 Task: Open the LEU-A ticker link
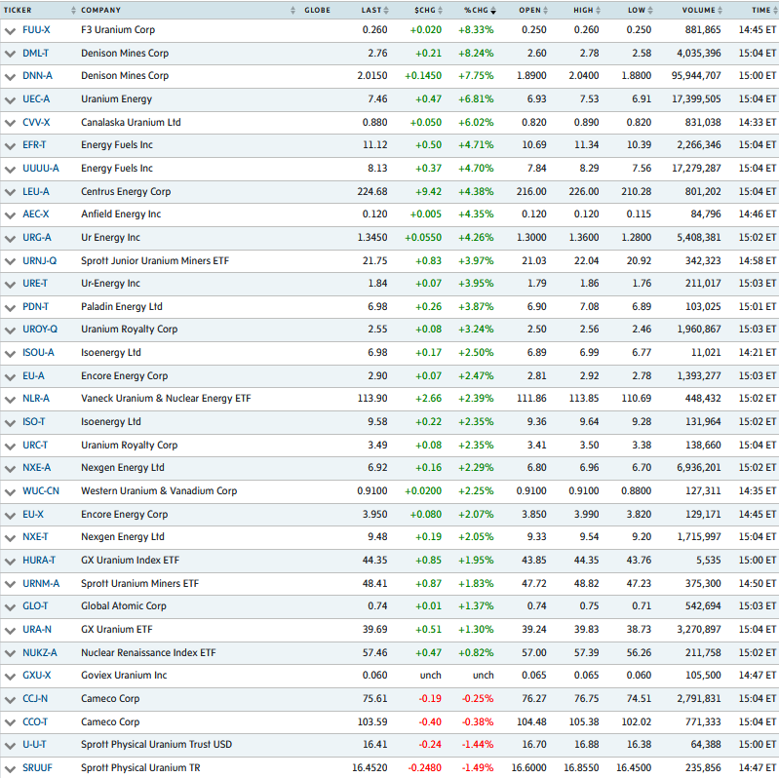[36, 191]
